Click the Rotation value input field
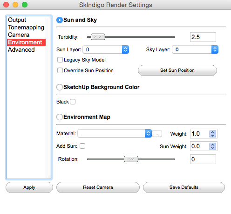Screen dimensions: 231x214 [x=203, y=159]
